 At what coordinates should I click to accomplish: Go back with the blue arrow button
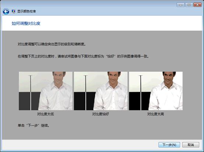click(x=6, y=11)
